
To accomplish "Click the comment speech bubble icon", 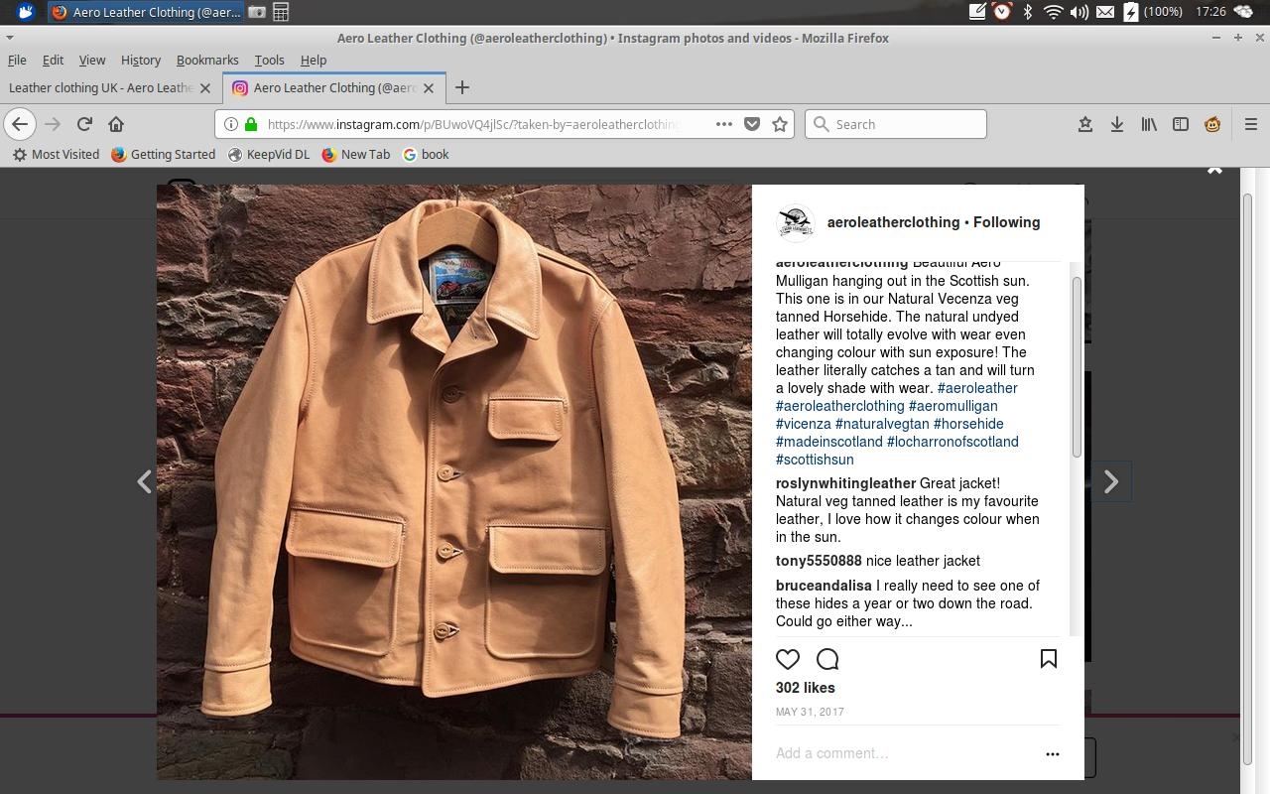I will [827, 659].
